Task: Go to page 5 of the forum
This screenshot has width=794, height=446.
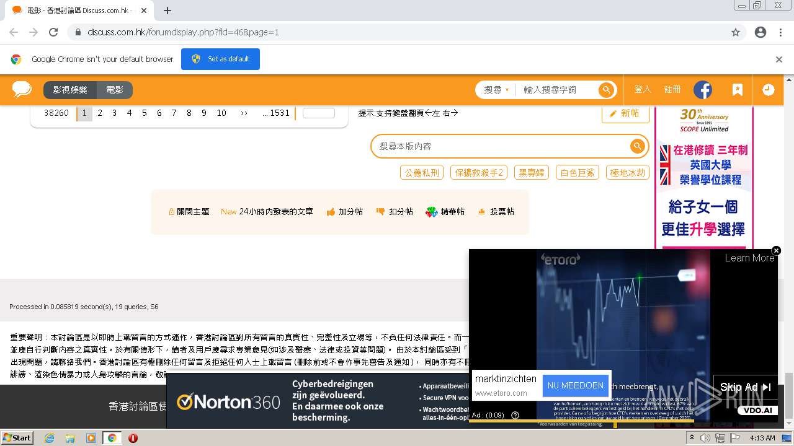Action: [x=145, y=113]
